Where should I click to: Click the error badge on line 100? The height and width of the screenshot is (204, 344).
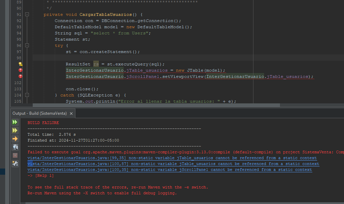tap(20, 70)
